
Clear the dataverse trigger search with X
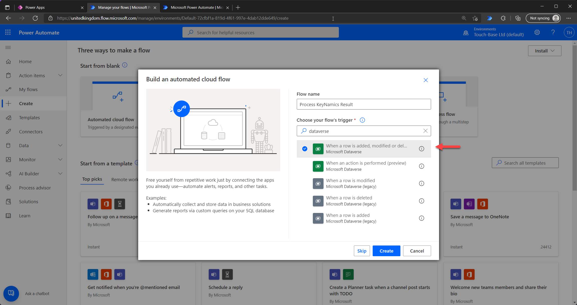425,131
